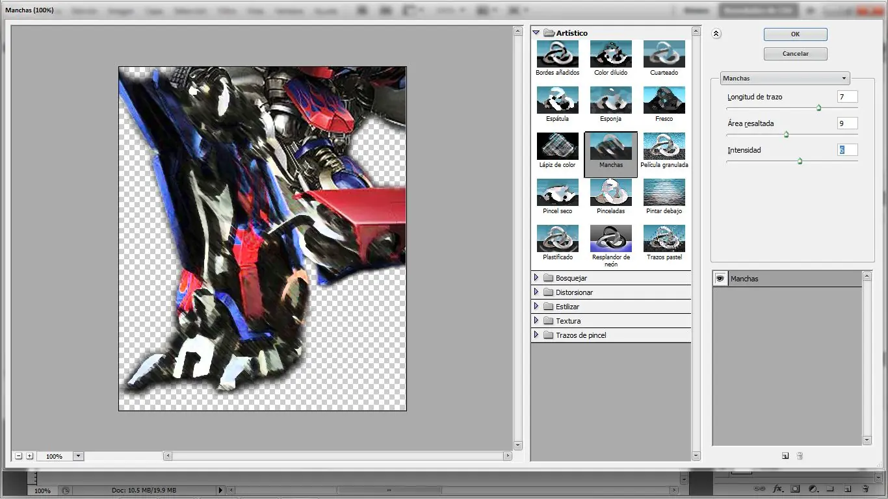Select the Bordes añadidos filter thumbnail
Viewport: 888px width, 499px height.
coord(557,54)
